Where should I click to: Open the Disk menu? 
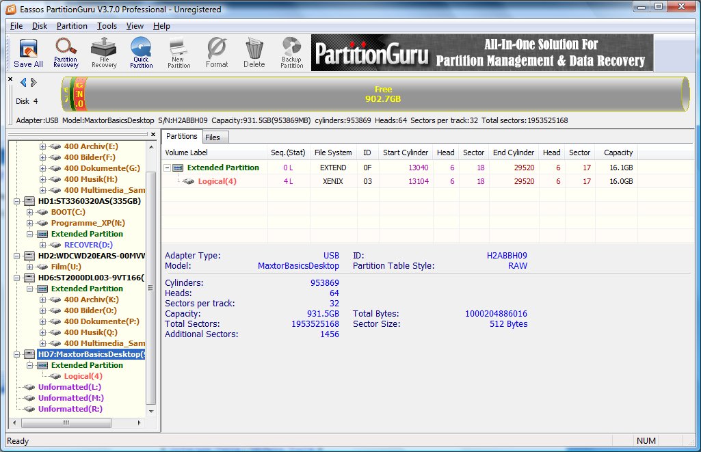point(40,26)
